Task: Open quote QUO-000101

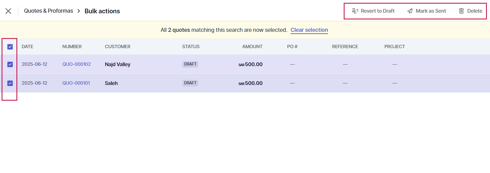Action: click(x=76, y=83)
